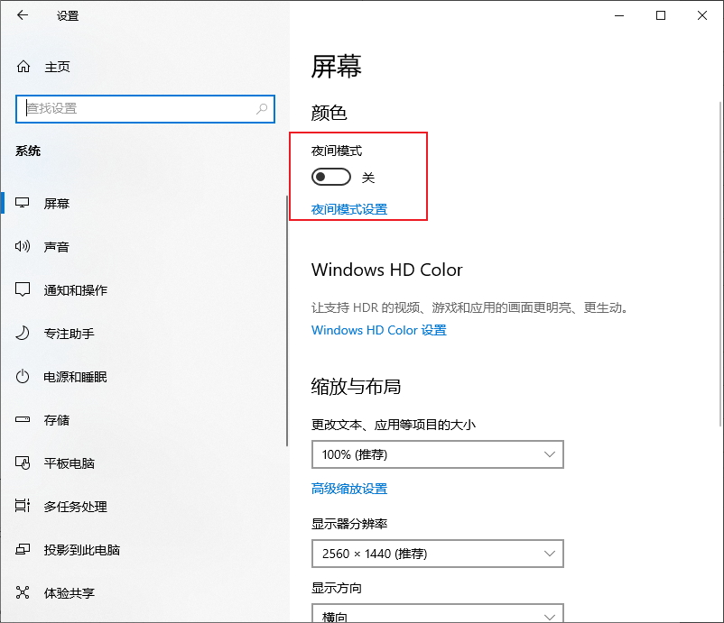Image resolution: width=724 pixels, height=623 pixels.
Task: Click the 多任务处理 icon
Action: tap(22, 506)
